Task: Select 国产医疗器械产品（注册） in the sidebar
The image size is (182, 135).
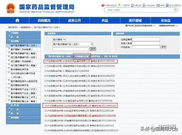Action: (x=24, y=45)
